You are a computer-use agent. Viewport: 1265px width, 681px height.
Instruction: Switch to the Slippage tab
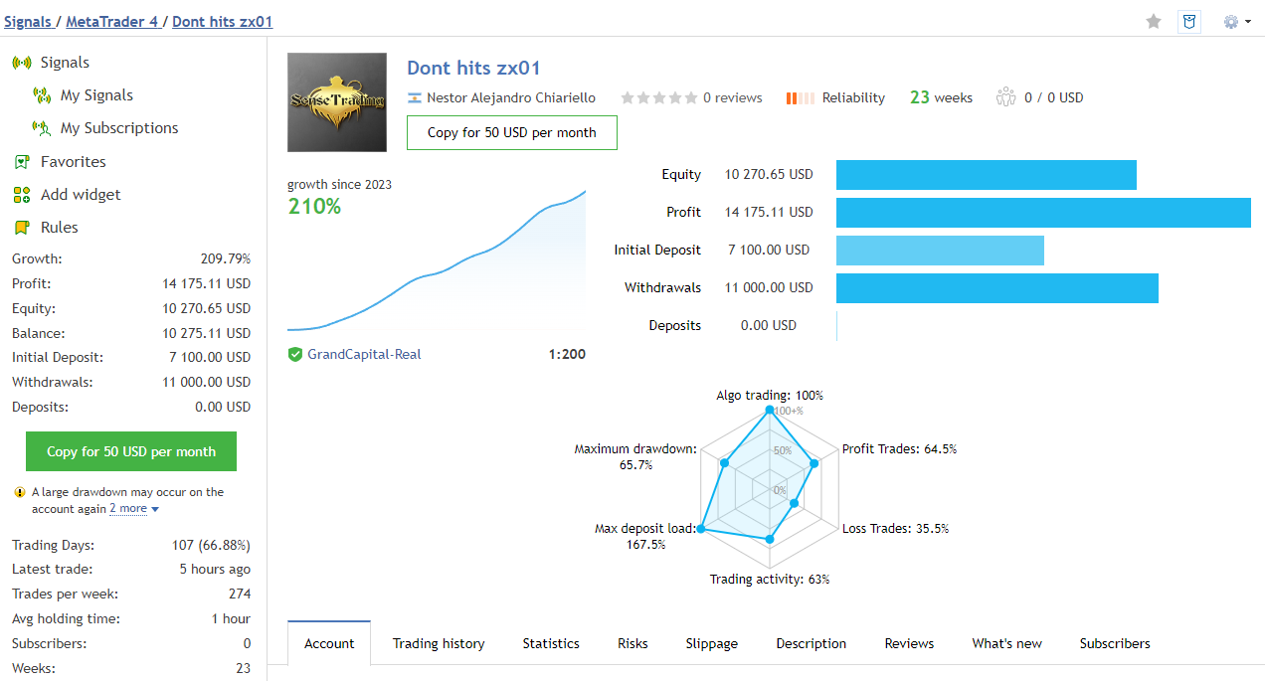(712, 643)
